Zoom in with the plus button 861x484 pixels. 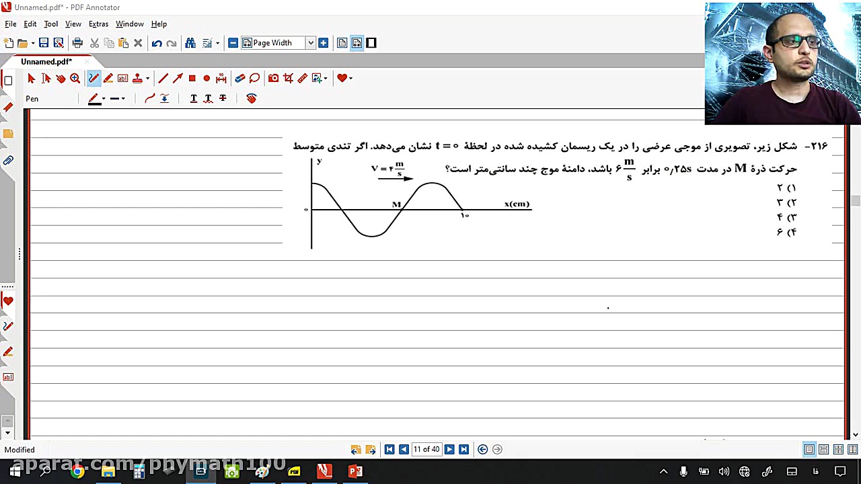pyautogui.click(x=324, y=43)
